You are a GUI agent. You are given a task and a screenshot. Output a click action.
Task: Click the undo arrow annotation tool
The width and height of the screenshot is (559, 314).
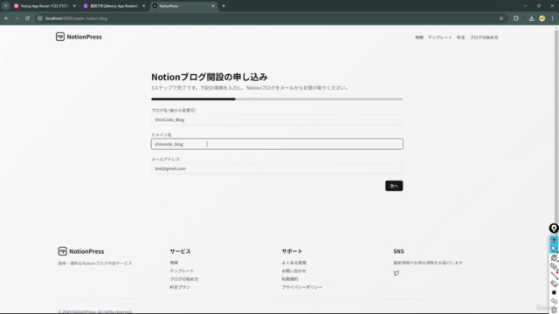tap(554, 302)
